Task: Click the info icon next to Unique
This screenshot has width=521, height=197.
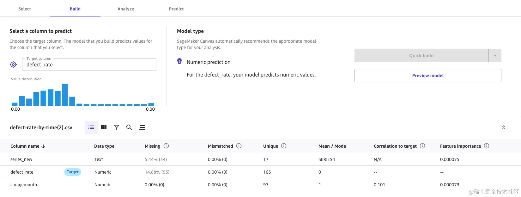Action: click(x=284, y=146)
